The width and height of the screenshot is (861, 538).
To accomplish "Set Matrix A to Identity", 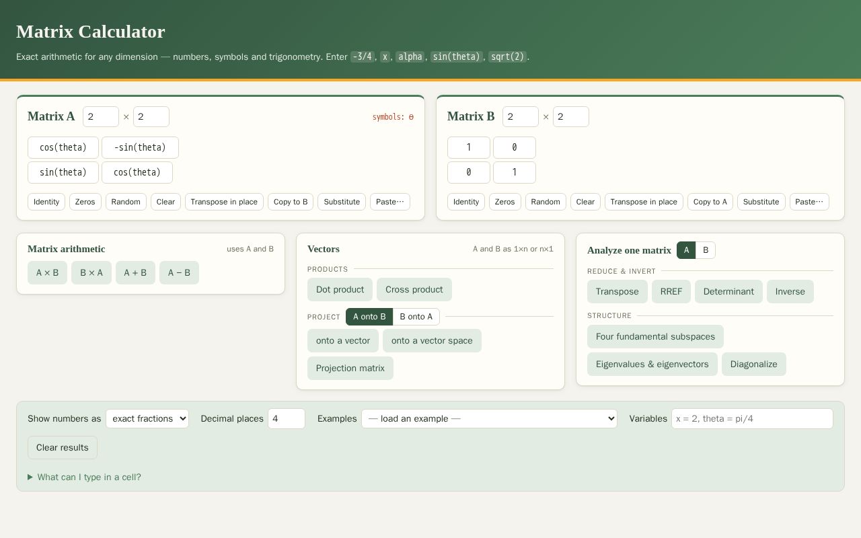I will click(x=46, y=202).
